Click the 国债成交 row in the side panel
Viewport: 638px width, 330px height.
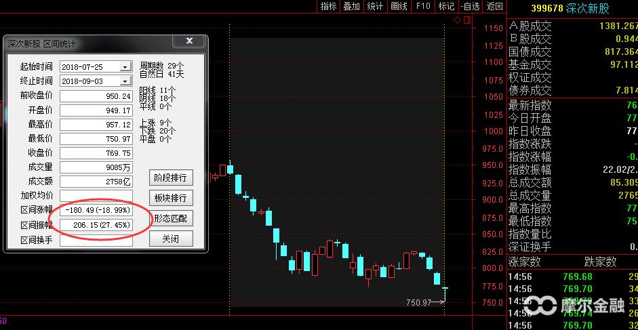coord(573,51)
